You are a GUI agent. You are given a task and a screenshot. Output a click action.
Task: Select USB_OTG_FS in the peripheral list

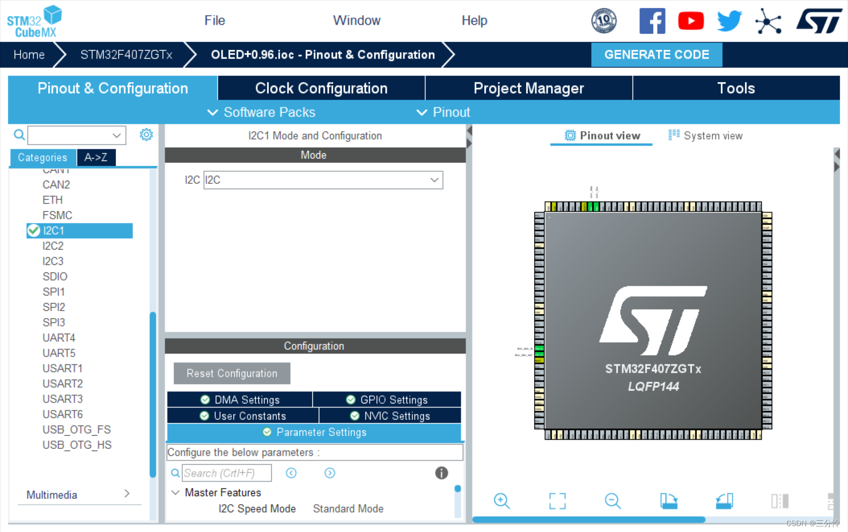pyautogui.click(x=77, y=429)
